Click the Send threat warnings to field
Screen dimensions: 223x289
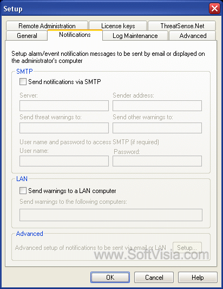click(64, 128)
